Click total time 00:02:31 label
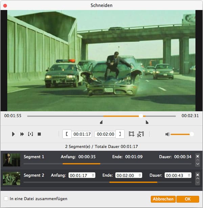 [x=190, y=116]
